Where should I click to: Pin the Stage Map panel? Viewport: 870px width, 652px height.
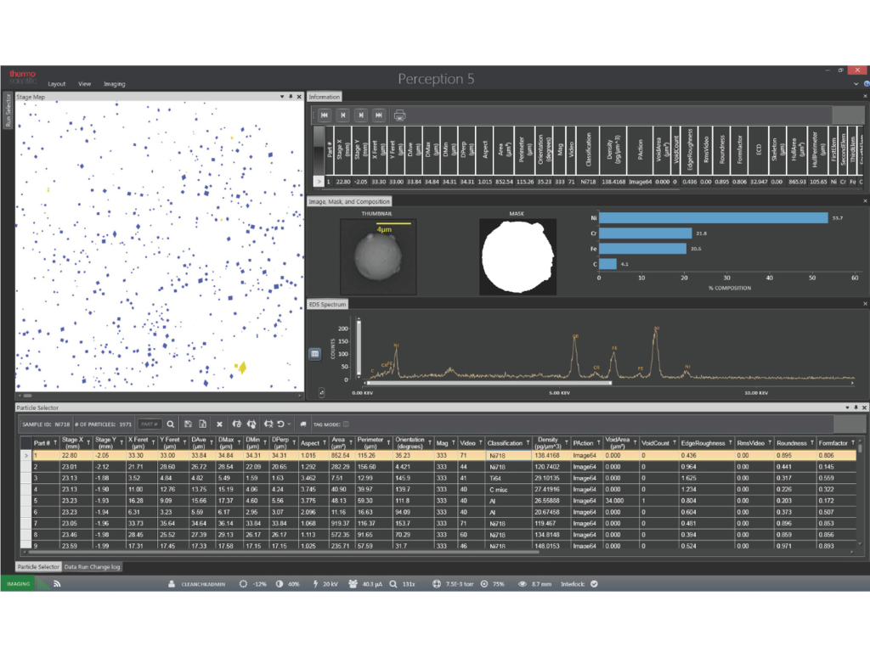(291, 97)
